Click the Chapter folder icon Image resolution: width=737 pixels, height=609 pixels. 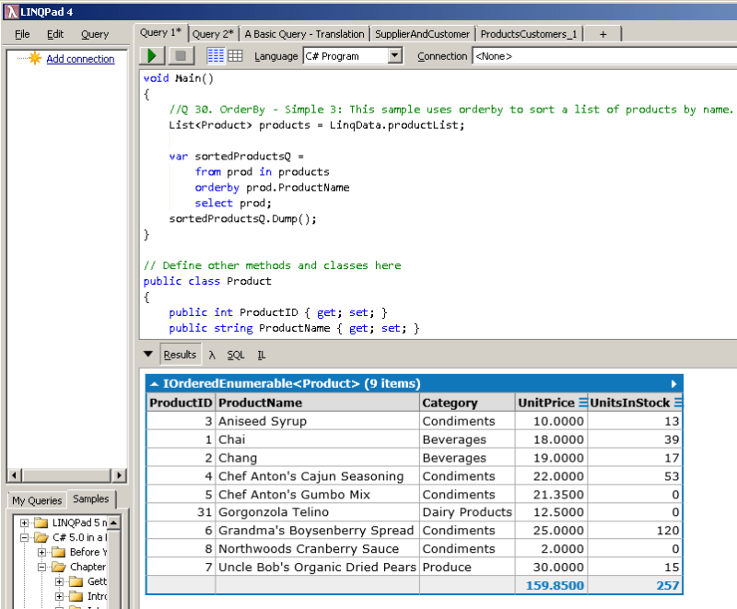[59, 567]
